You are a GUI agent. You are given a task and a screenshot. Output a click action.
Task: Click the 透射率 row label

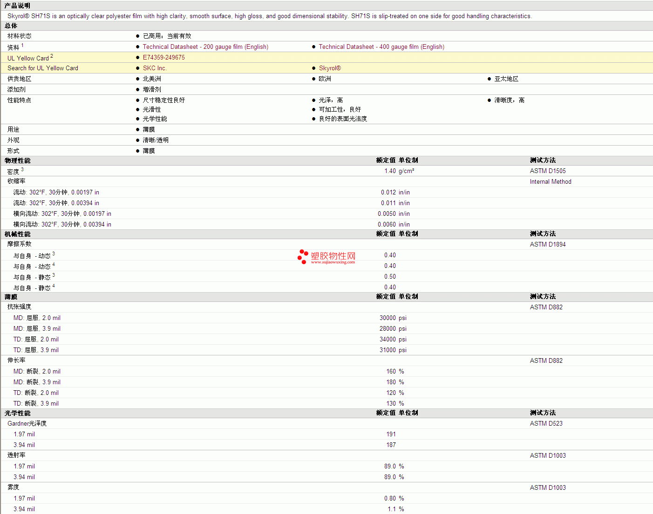click(16, 455)
